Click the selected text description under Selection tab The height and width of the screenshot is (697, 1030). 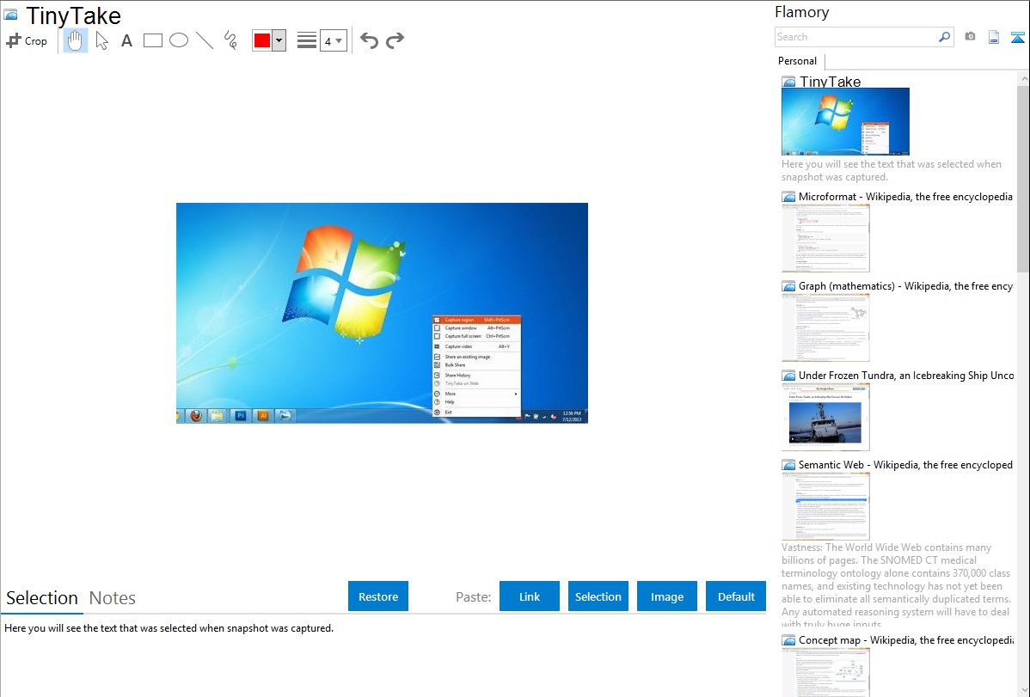[169, 628]
